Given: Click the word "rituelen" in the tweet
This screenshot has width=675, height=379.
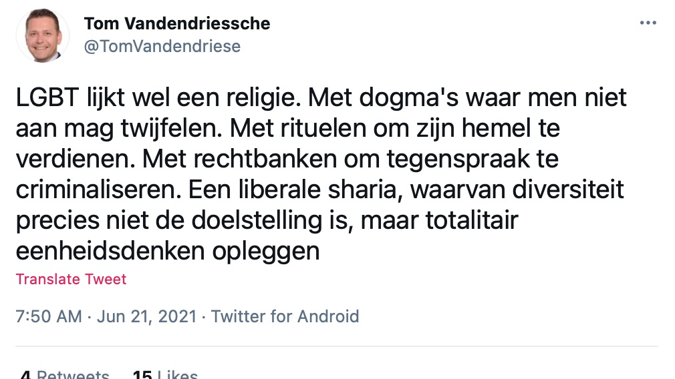Looking at the screenshot, I should pyautogui.click(x=282, y=129).
